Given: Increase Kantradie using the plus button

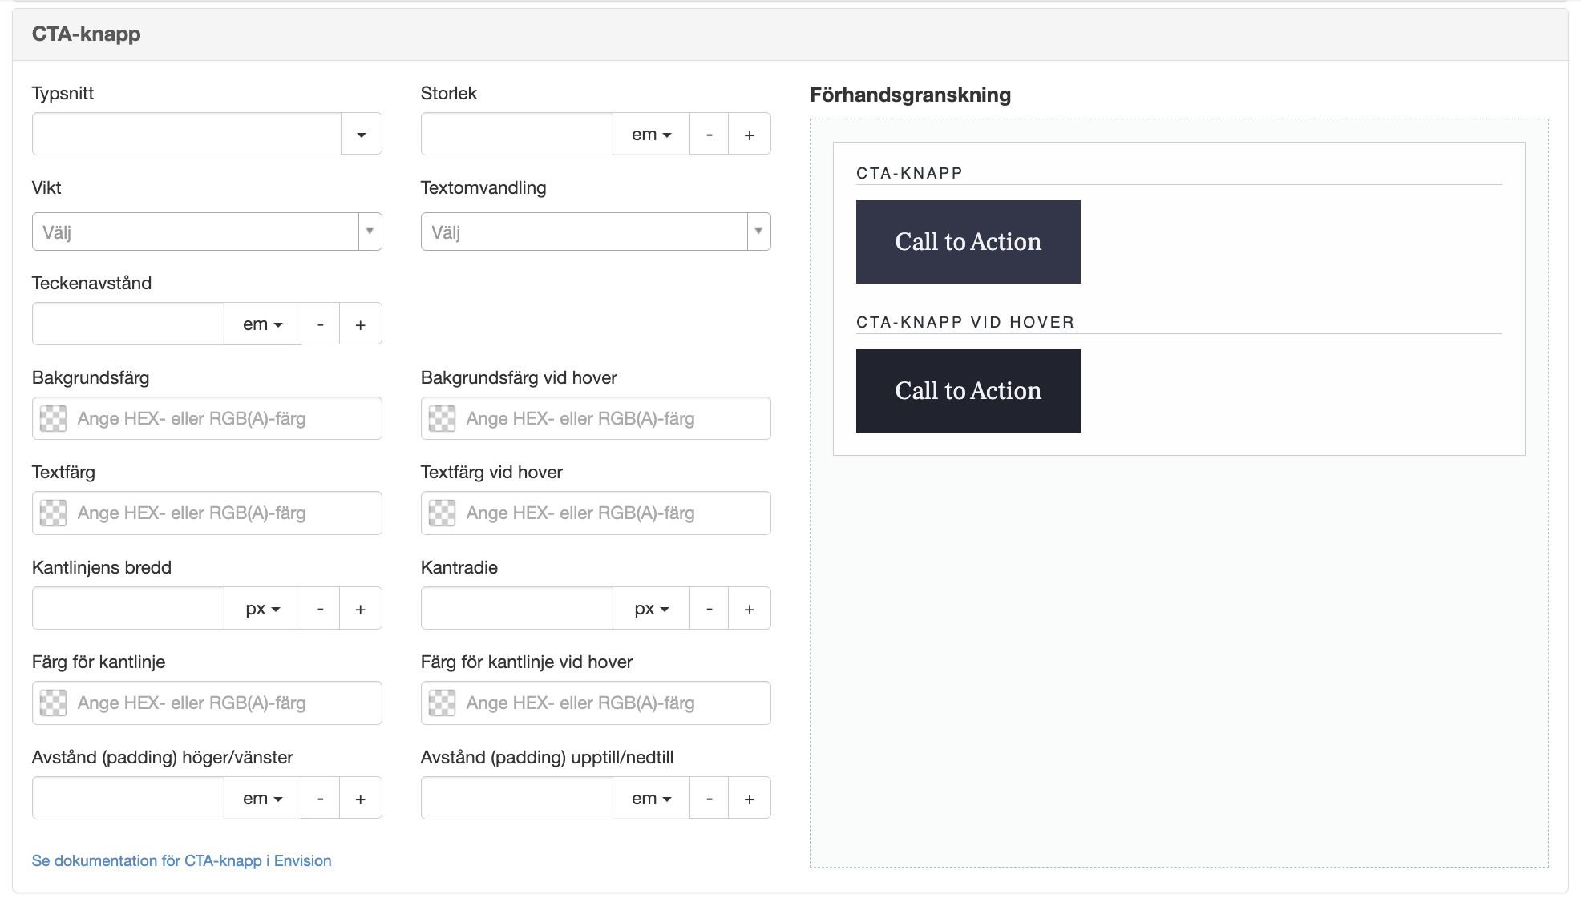Looking at the screenshot, I should tap(750, 608).
